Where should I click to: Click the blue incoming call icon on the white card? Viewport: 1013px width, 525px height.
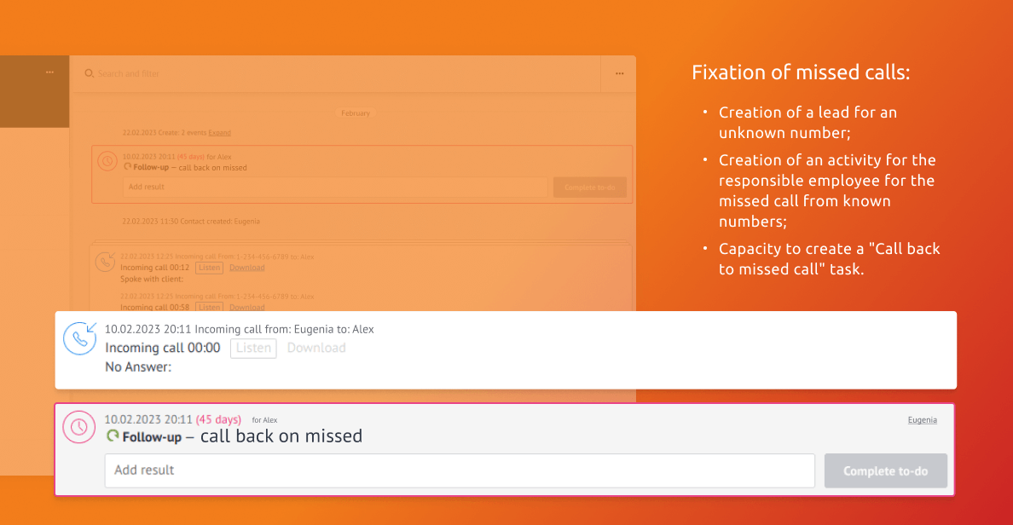coord(80,338)
